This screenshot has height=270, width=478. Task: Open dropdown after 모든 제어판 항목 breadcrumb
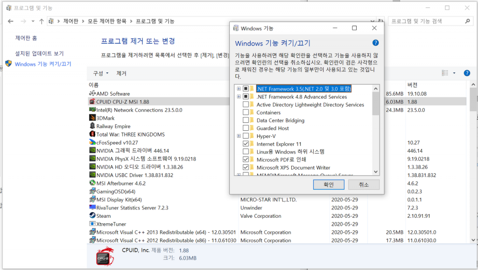tap(131, 21)
